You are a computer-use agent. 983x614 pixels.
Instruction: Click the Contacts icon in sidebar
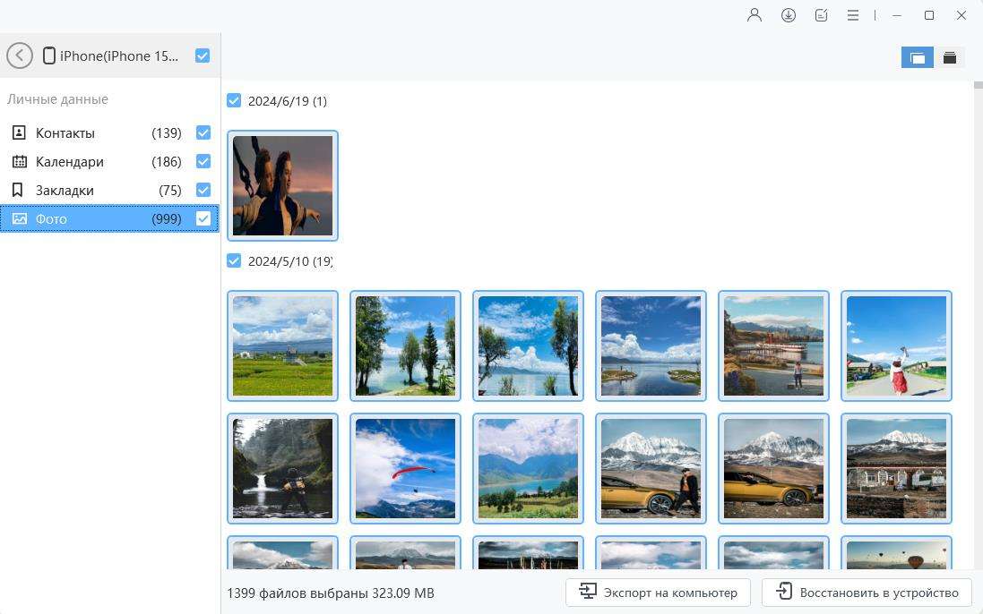coord(20,132)
